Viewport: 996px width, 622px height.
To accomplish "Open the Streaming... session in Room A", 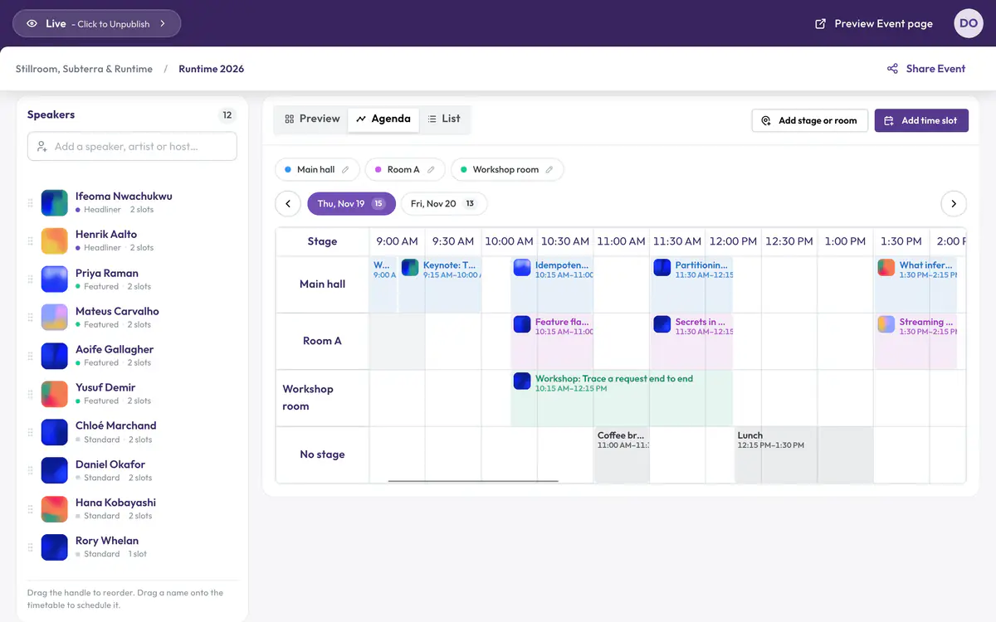I will click(915, 342).
